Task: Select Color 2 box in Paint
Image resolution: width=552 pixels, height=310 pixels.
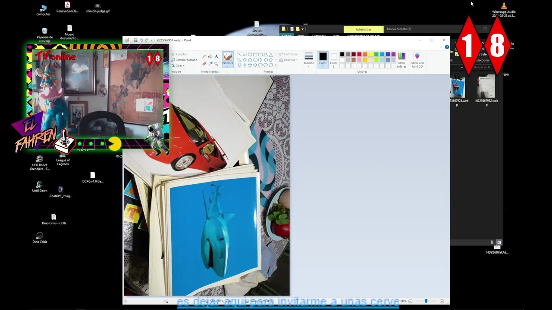Action: coord(334,60)
